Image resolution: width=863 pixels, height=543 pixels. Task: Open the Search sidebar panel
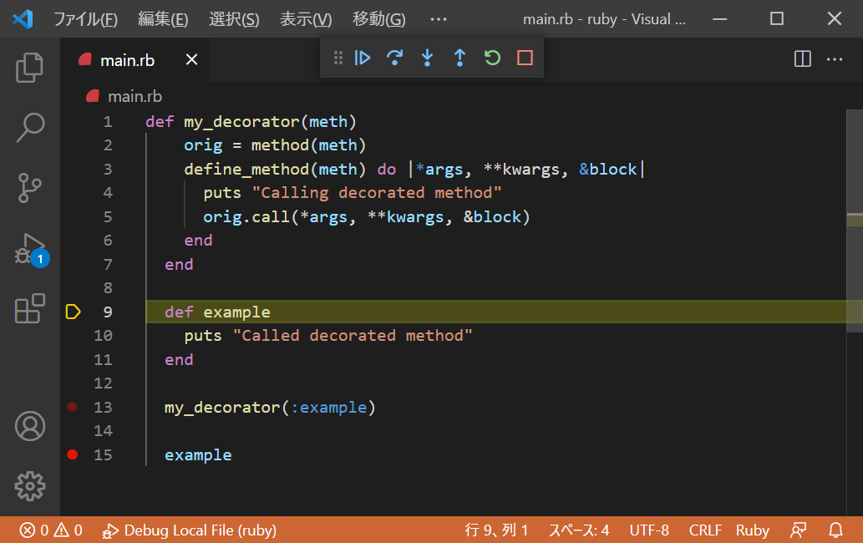29,127
